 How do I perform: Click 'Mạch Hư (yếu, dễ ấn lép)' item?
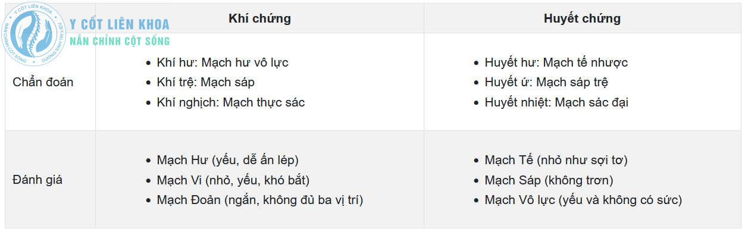pyautogui.click(x=228, y=160)
